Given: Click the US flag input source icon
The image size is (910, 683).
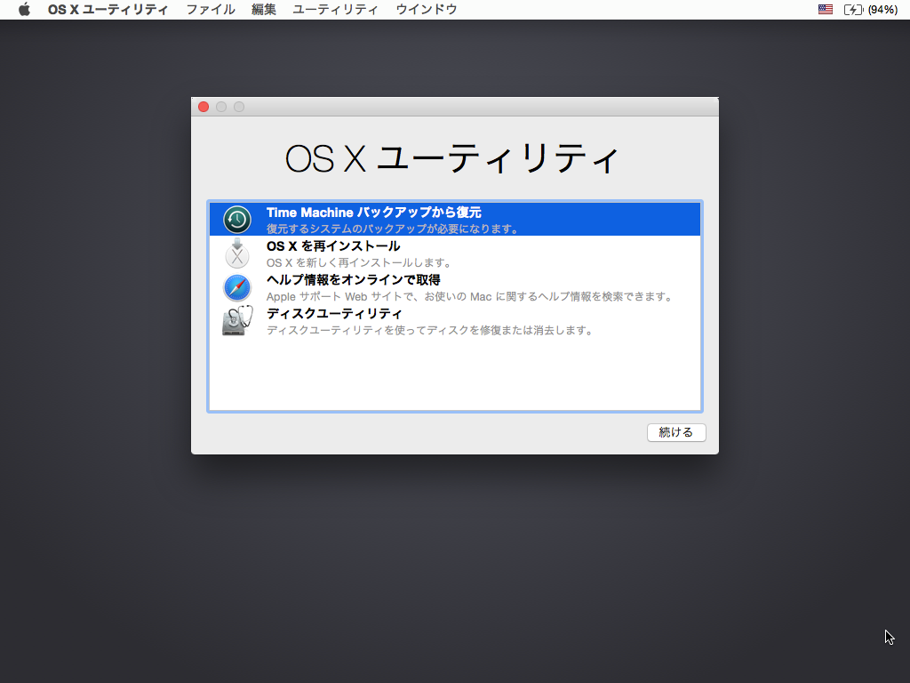Looking at the screenshot, I should tap(825, 9).
